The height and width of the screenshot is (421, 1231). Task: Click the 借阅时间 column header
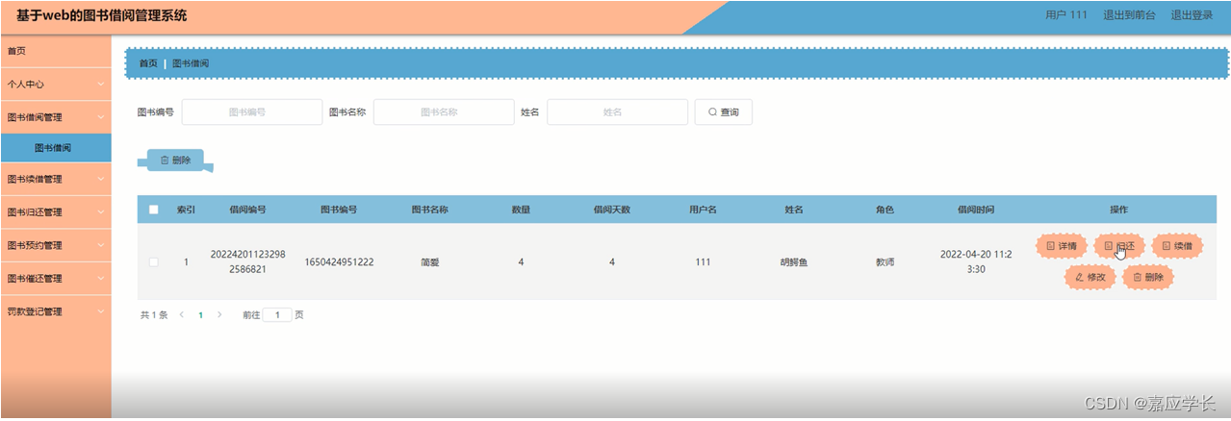976,210
